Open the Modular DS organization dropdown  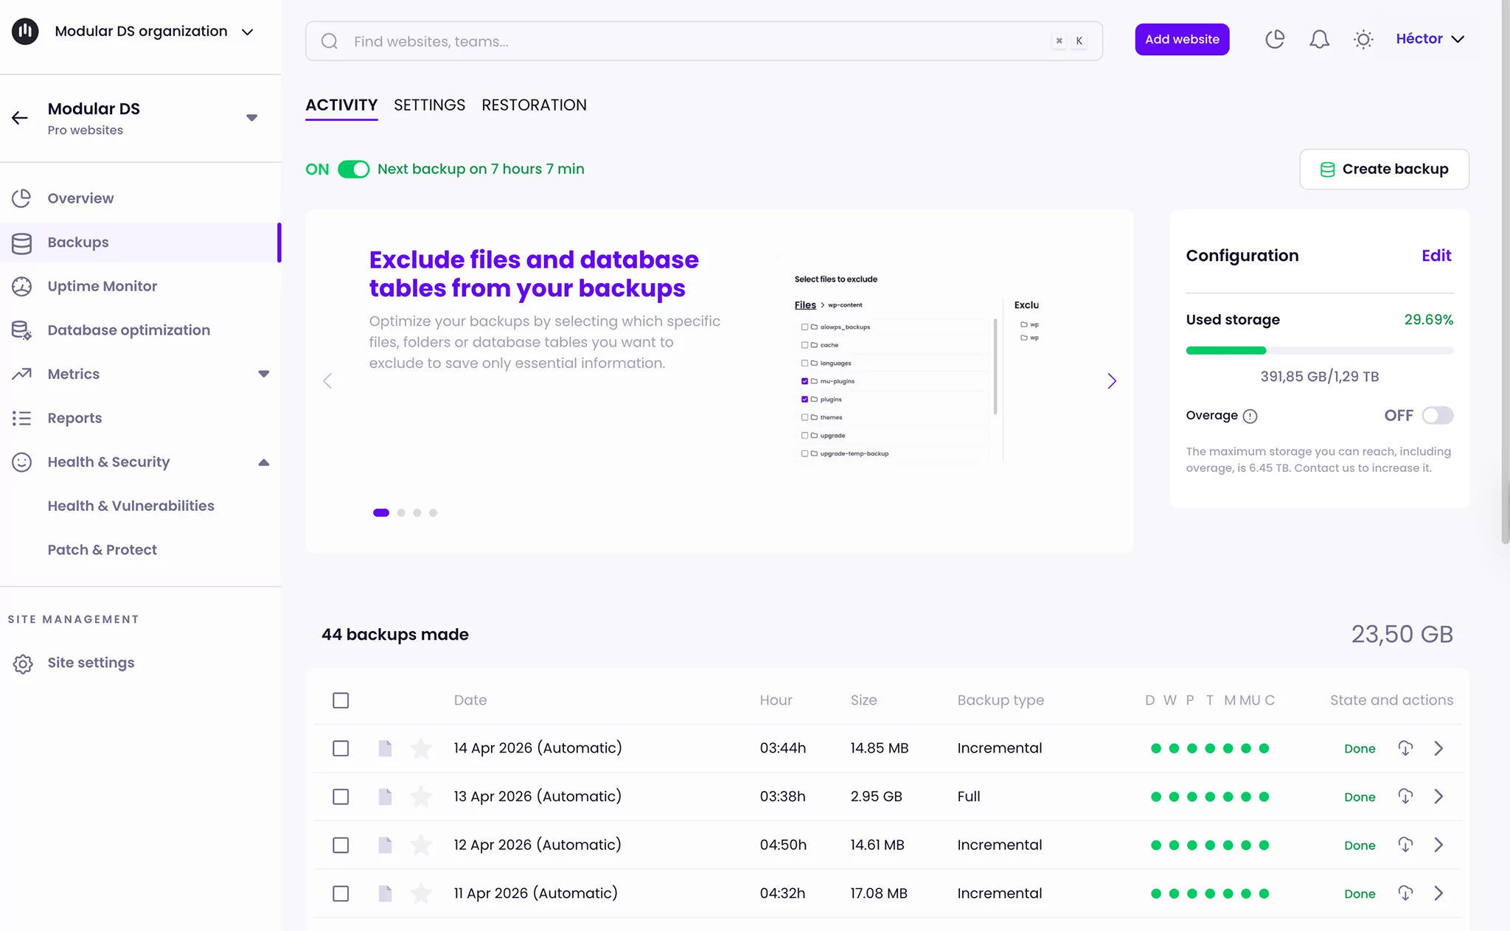(x=247, y=31)
